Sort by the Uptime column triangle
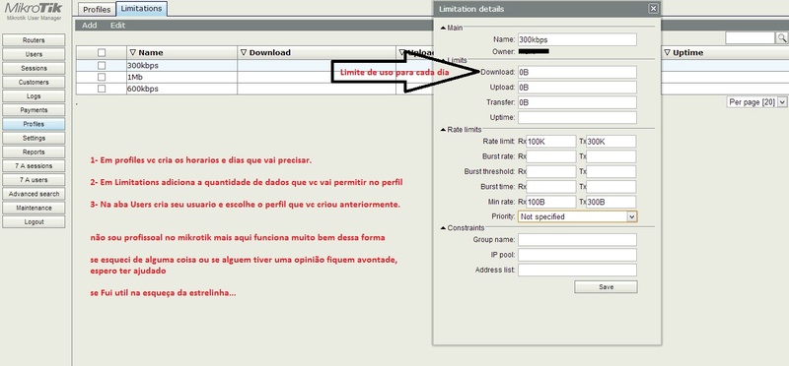Image resolution: width=789 pixels, height=366 pixels. coord(668,52)
